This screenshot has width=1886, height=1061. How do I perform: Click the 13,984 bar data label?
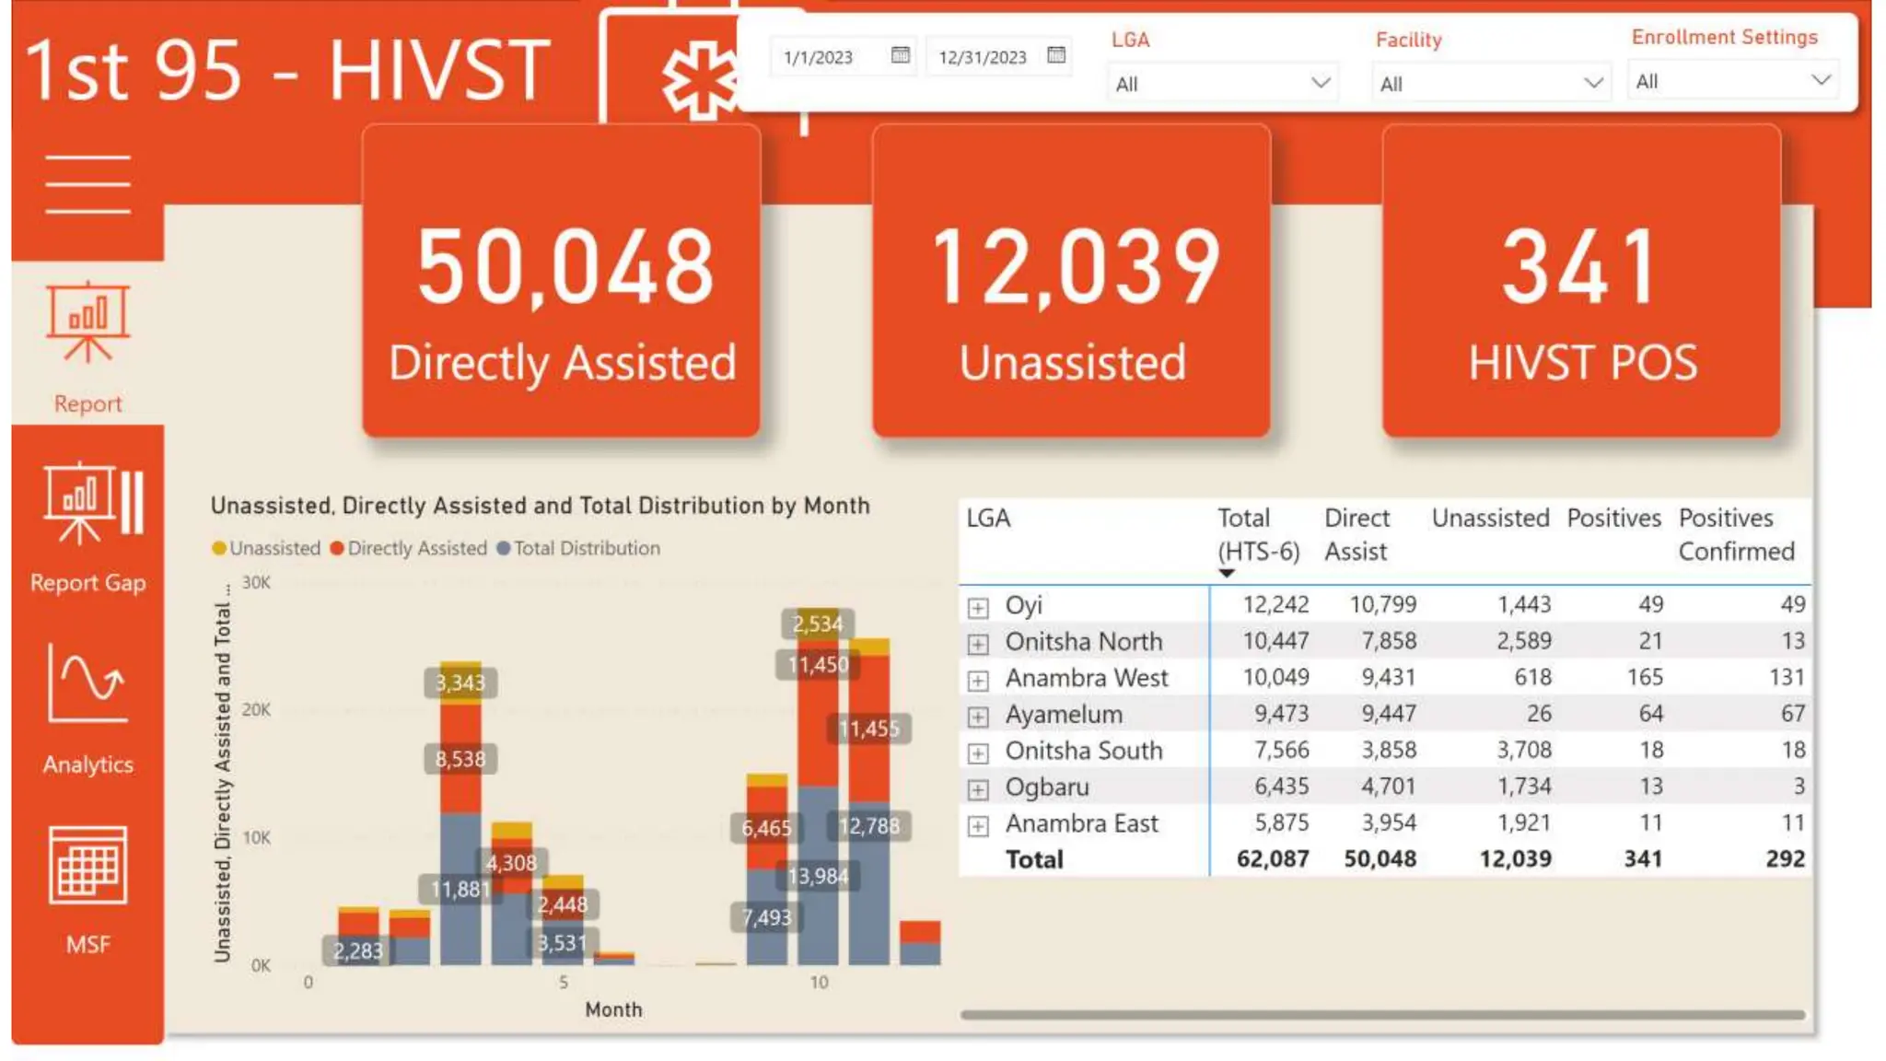[x=818, y=876]
